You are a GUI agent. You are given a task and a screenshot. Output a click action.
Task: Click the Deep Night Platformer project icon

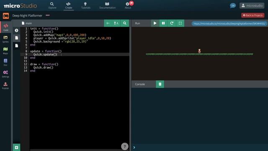click(6, 16)
